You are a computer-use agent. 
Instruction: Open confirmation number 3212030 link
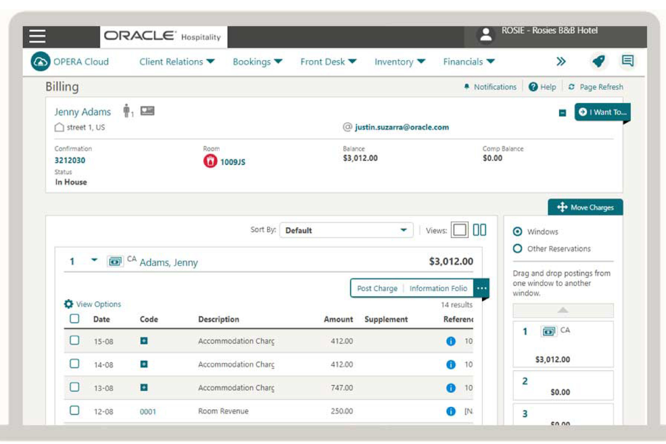pos(70,160)
